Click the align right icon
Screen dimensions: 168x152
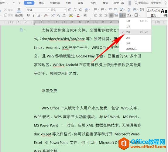point(106,15)
